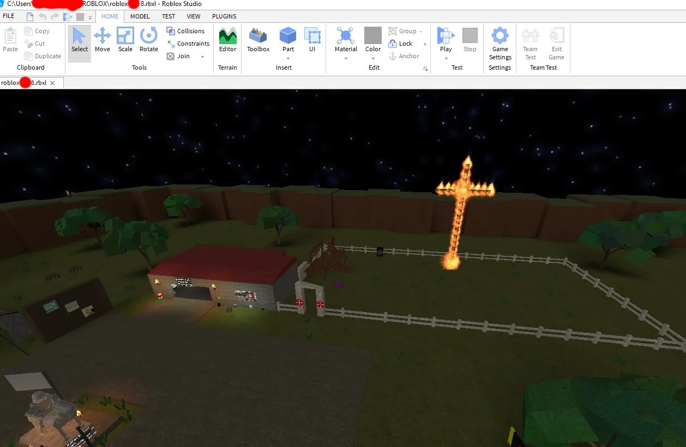Copy the selection
This screenshot has width=686, height=447.
(37, 31)
